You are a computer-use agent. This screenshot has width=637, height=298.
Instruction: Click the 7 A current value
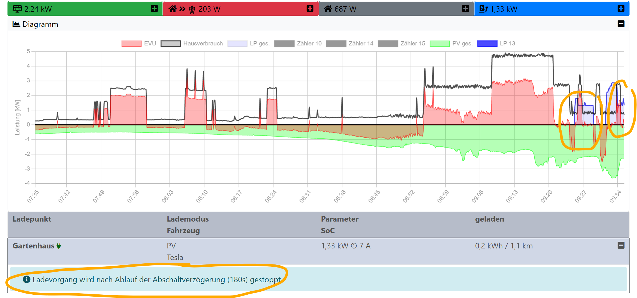(365, 246)
